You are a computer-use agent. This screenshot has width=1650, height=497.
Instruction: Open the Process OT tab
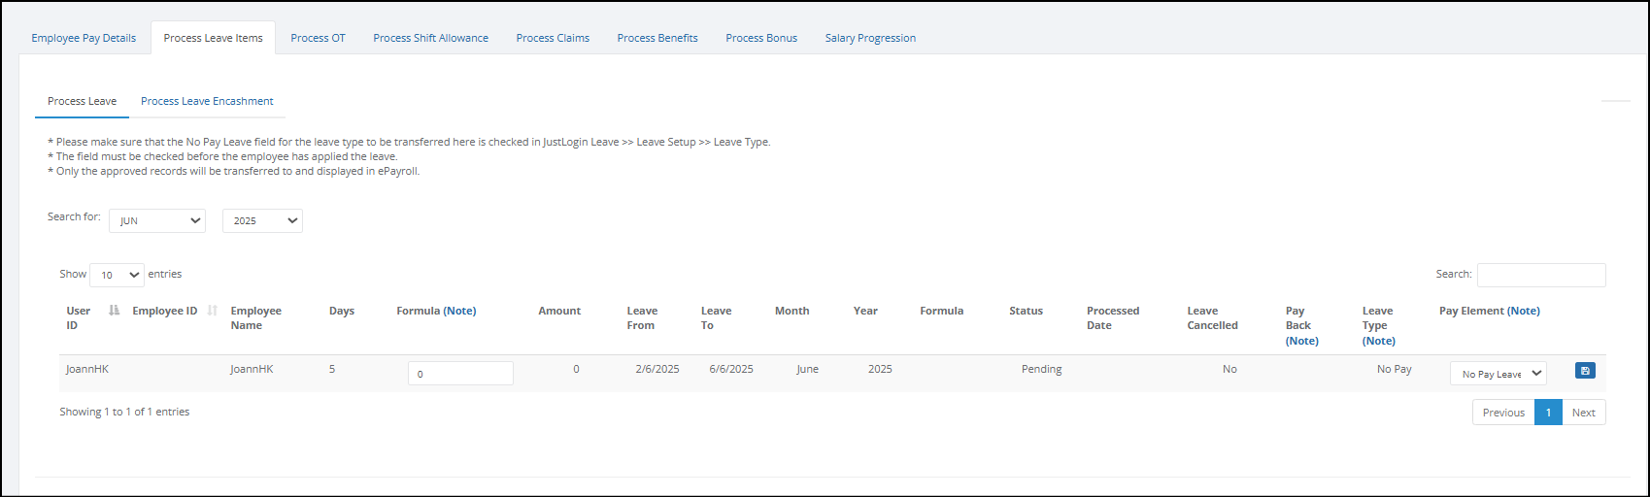[318, 38]
